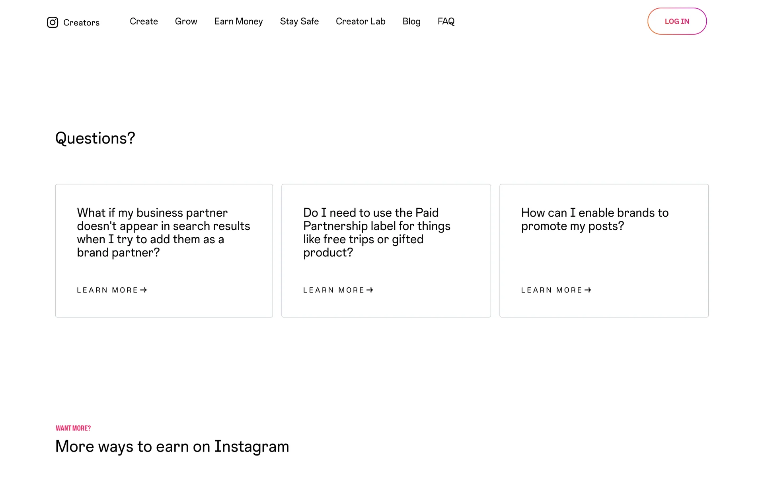Open the Grow navigation item
764x477 pixels.
[x=186, y=21]
